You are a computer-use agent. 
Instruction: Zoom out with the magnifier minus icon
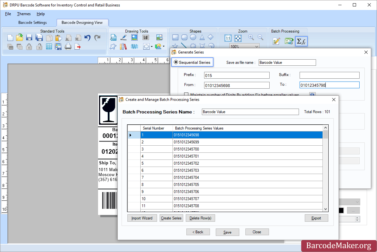coord(260,37)
